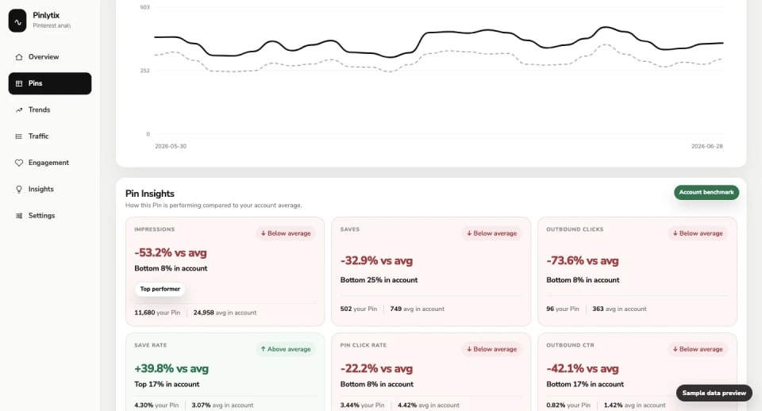Click the -42.1% vs avg value
This screenshot has width=762, height=411.
(583, 368)
